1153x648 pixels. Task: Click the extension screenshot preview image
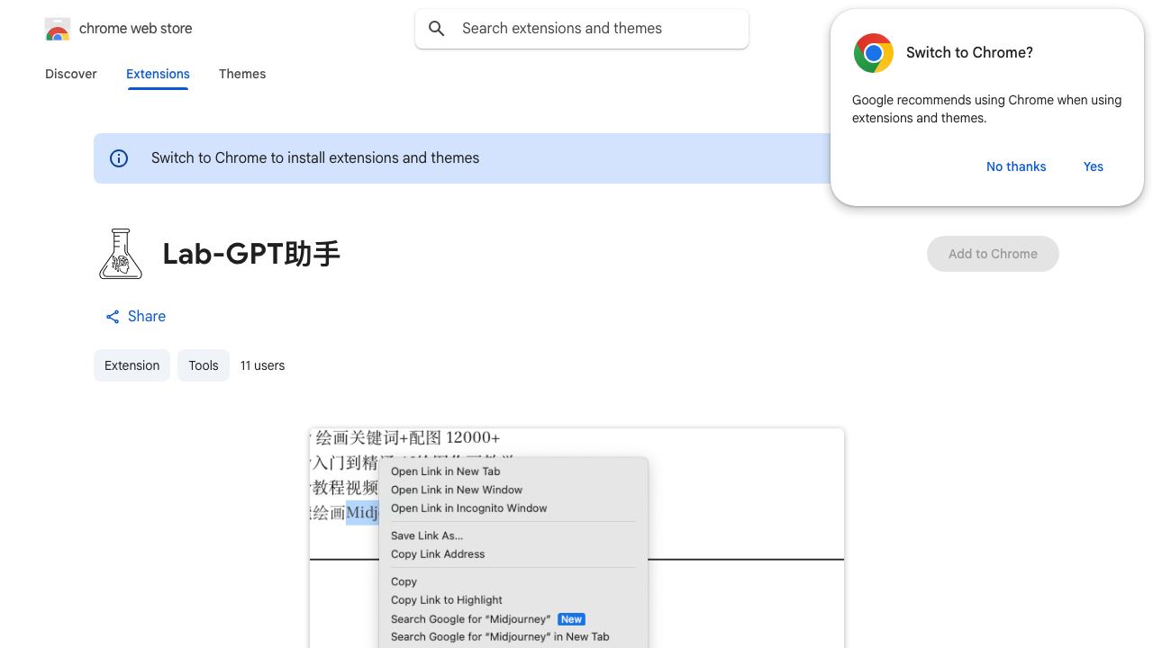(576, 538)
